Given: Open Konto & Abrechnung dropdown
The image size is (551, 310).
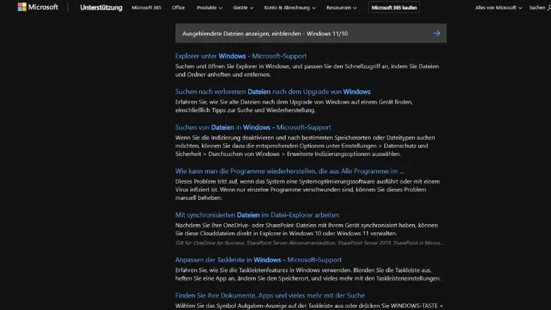Looking at the screenshot, I should click(290, 7).
